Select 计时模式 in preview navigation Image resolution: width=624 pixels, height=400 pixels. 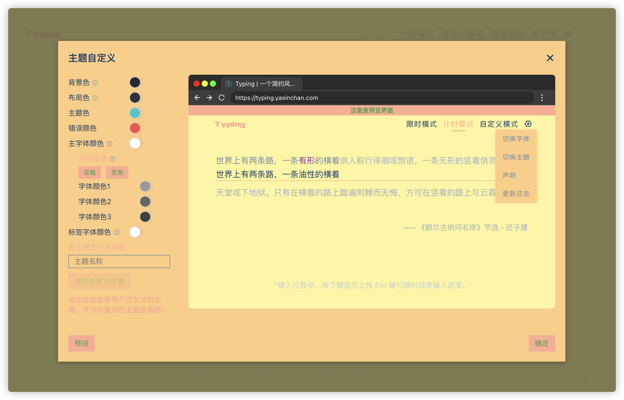tap(458, 124)
